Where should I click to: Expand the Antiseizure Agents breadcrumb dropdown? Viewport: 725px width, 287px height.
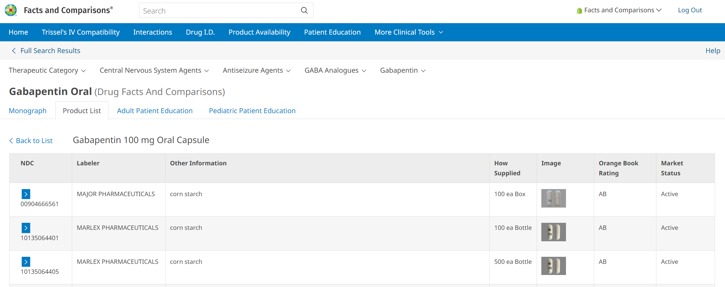256,71
